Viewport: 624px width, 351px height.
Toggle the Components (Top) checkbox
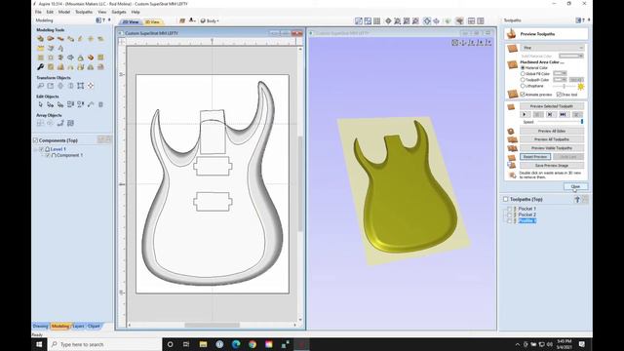(35, 140)
